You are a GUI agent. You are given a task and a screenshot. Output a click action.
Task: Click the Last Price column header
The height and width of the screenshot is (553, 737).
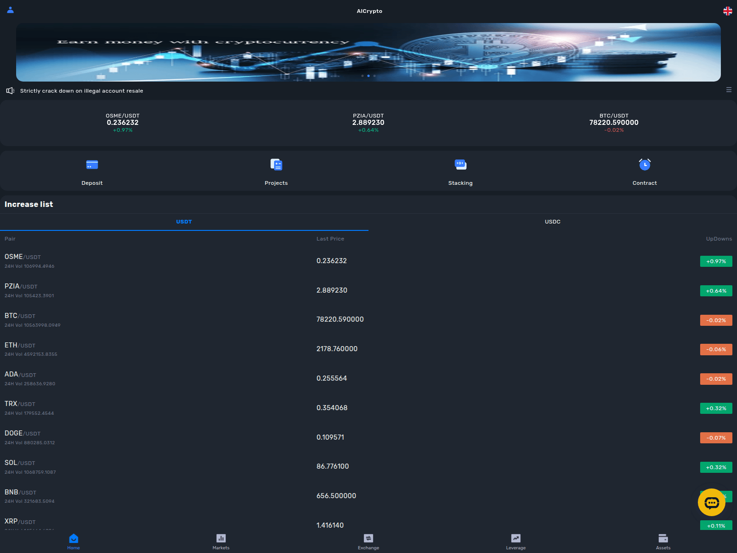(330, 239)
